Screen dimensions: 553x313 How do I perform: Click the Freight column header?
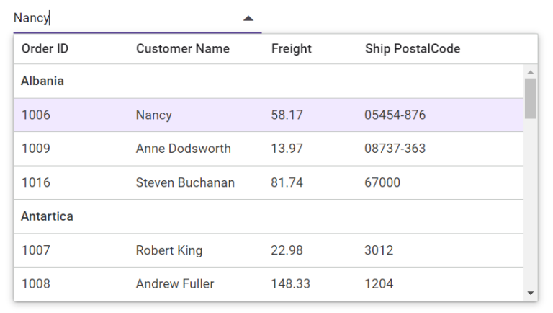coord(292,49)
